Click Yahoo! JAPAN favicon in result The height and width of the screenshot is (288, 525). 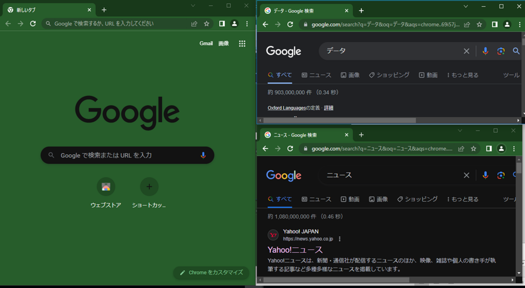coord(273,235)
